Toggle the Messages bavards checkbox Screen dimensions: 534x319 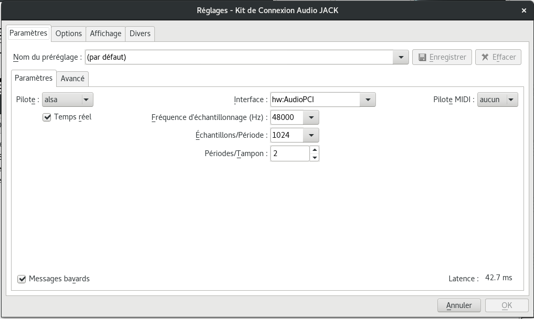point(22,279)
